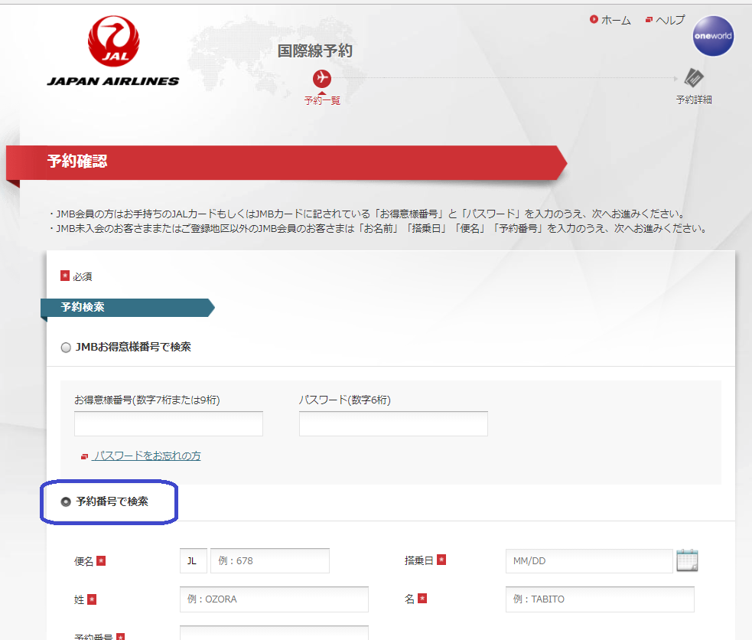Select JMBお得意様番号で検索 radio button
Screen dimensions: 752x640
pyautogui.click(x=66, y=348)
